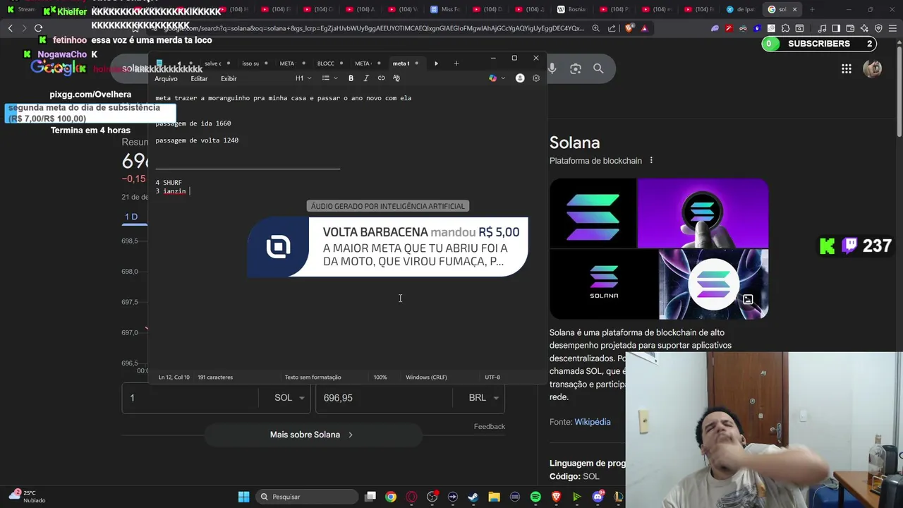The height and width of the screenshot is (508, 903).
Task: Open music note playlist icon
Action: coord(822,28)
